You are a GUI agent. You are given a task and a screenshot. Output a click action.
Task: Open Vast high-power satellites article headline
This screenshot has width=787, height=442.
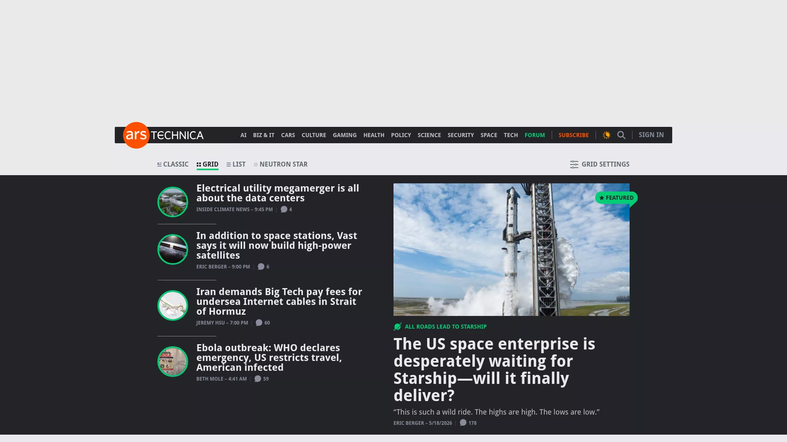[x=277, y=246]
